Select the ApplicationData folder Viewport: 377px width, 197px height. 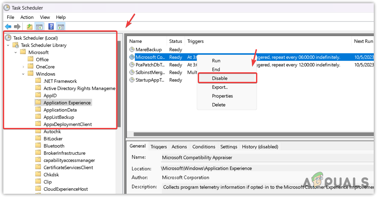tap(60, 110)
